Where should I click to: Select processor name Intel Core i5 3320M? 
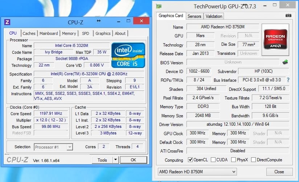pos(71,45)
